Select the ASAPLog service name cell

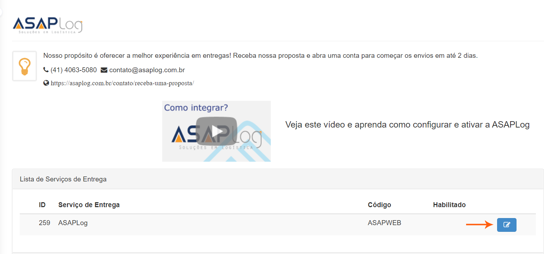pos(73,223)
